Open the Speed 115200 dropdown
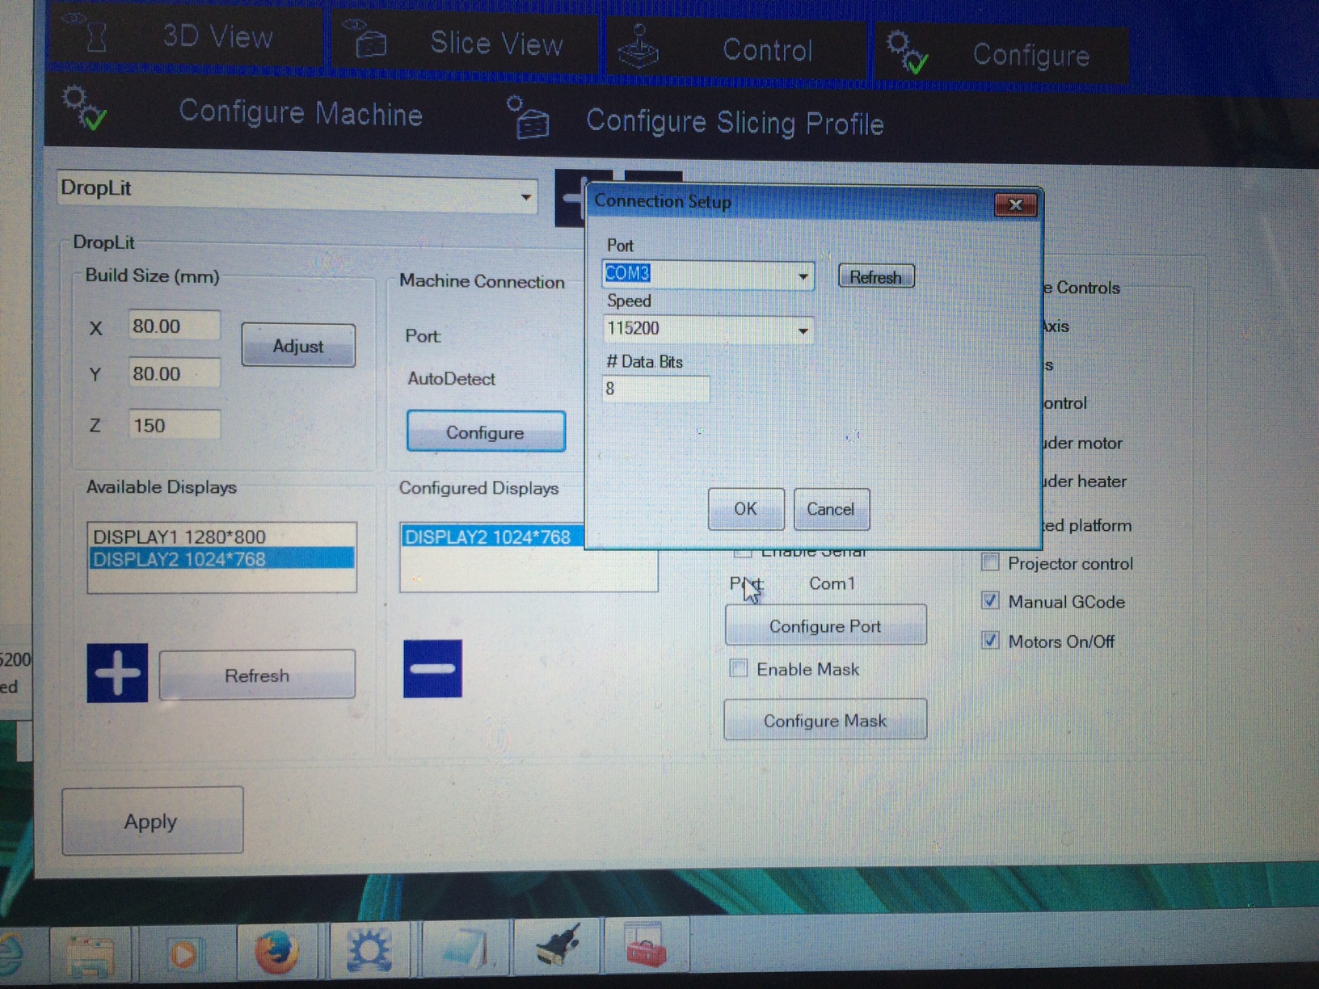 803,330
